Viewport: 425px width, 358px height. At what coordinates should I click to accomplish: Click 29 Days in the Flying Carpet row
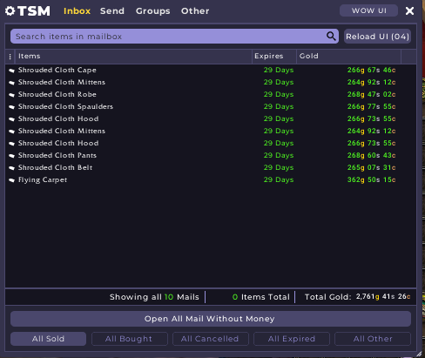279,180
